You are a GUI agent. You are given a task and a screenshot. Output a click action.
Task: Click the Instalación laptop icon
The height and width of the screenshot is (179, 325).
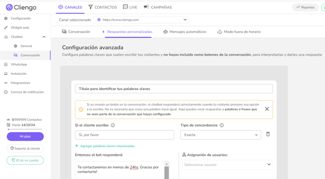[6, 73]
